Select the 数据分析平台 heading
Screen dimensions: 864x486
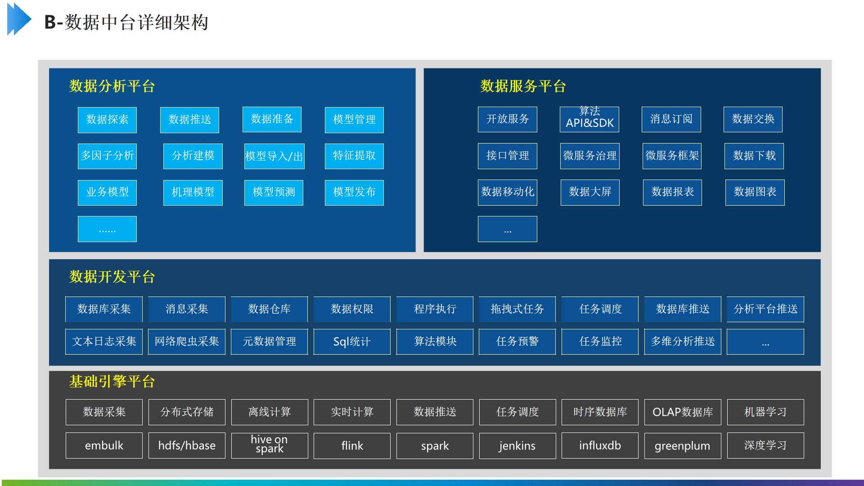coord(112,86)
